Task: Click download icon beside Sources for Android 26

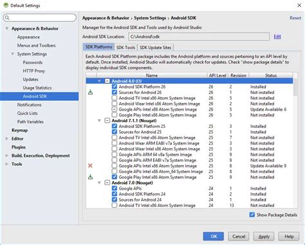Action: [x=91, y=93]
